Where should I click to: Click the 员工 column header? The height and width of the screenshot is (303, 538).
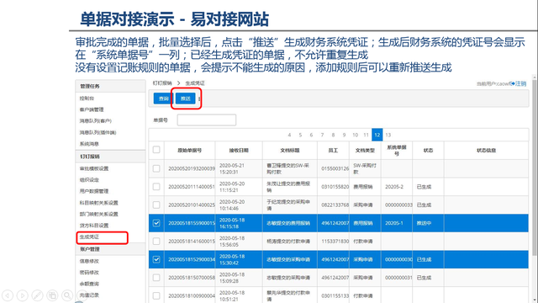pos(333,151)
